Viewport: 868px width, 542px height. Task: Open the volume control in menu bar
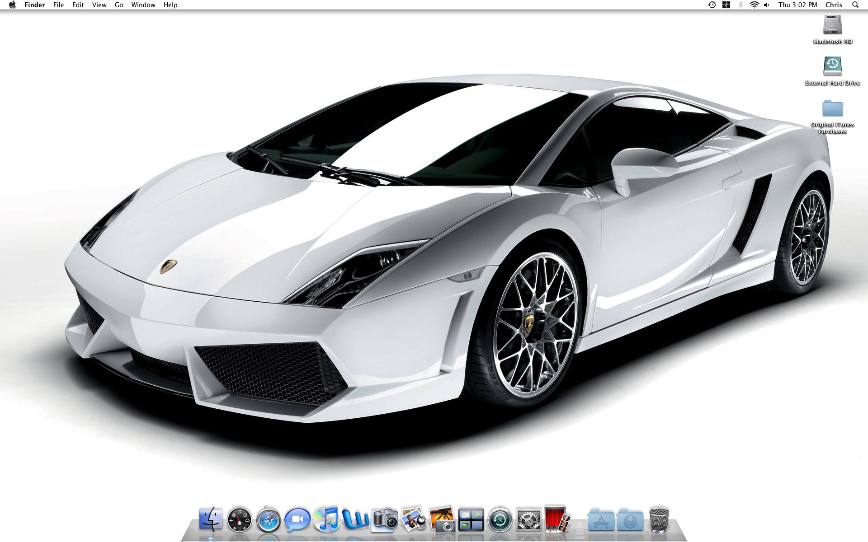tap(767, 5)
